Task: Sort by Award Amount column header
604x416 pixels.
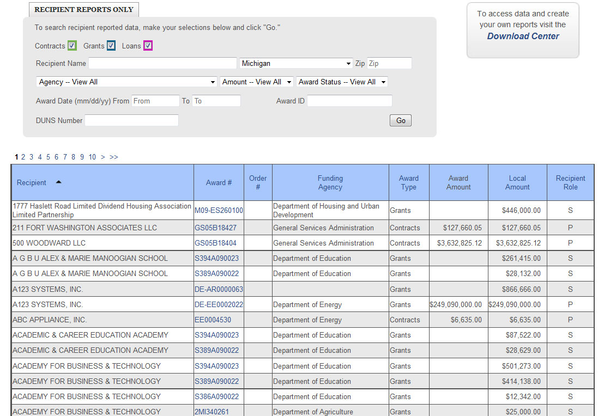Action: coord(458,183)
